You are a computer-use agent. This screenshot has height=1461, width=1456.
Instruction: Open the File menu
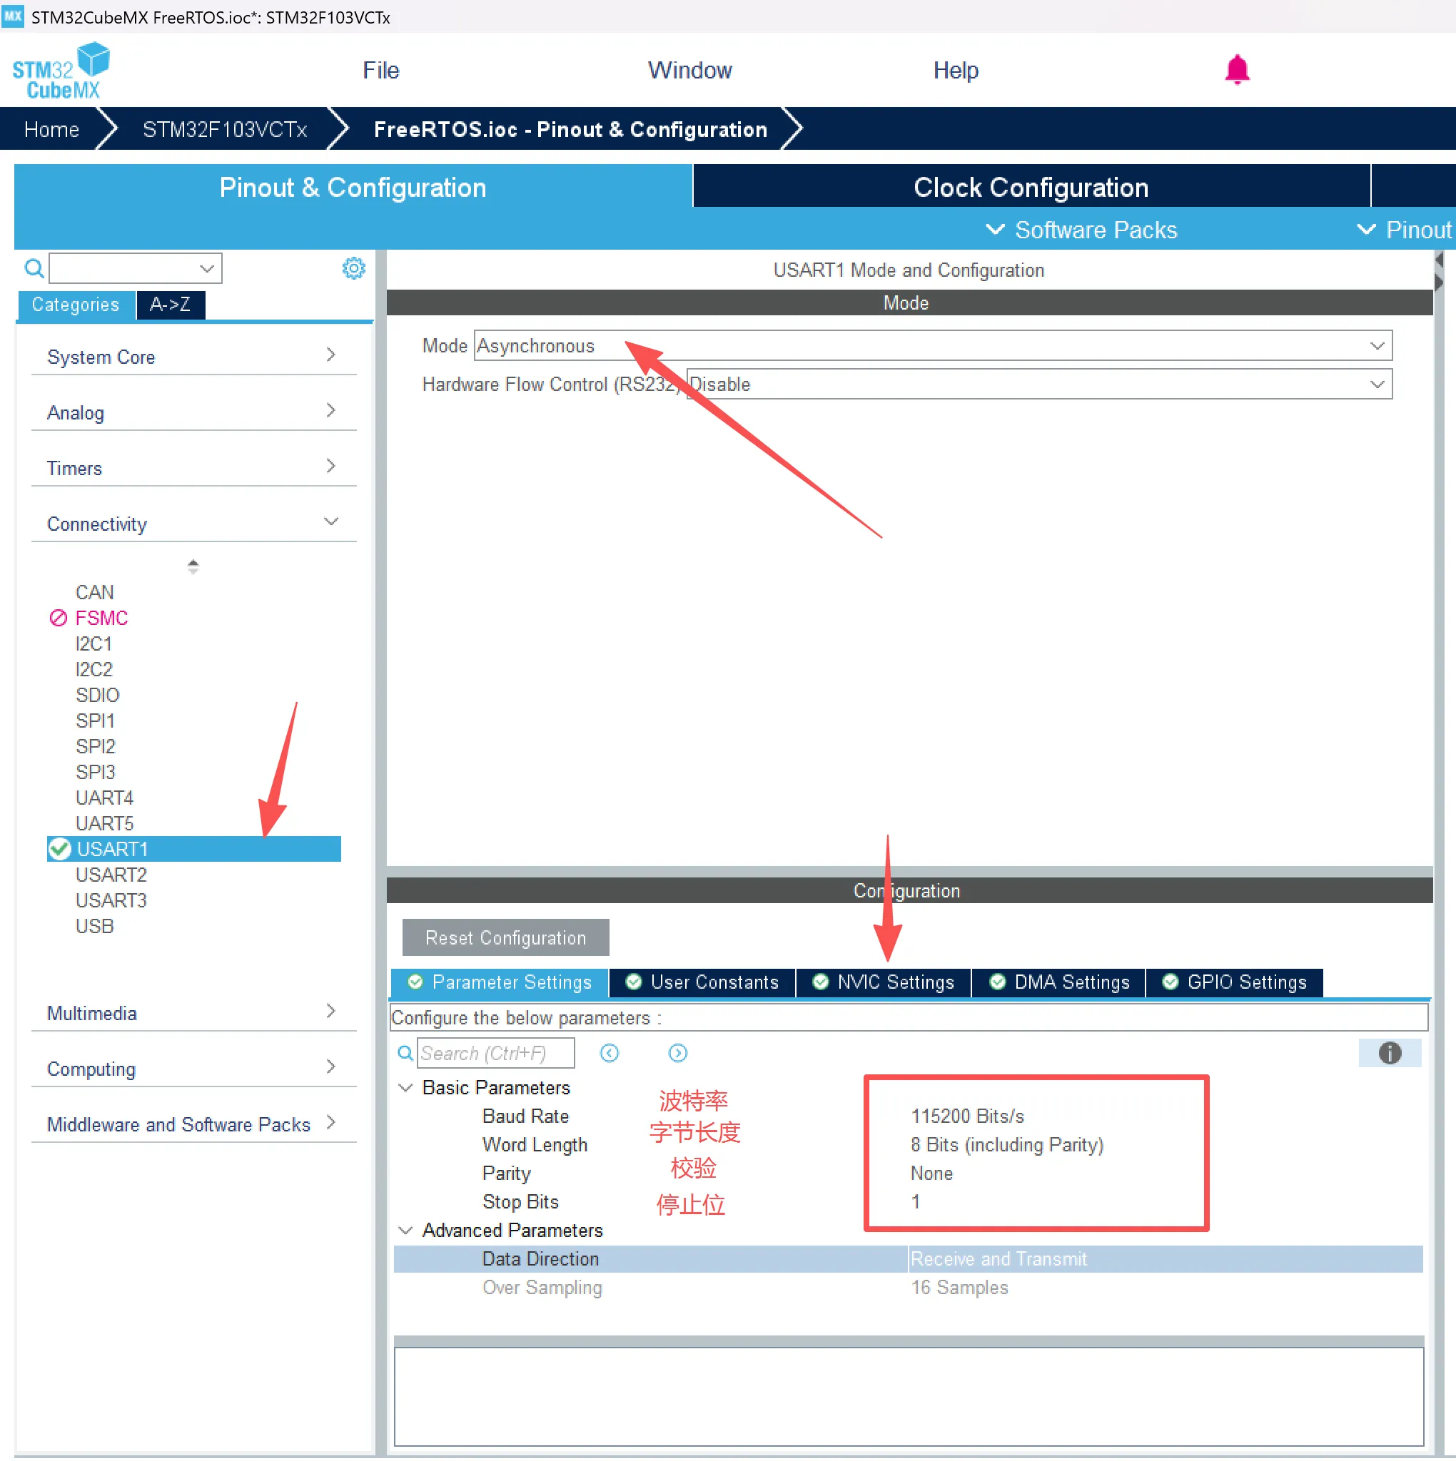pyautogui.click(x=380, y=71)
